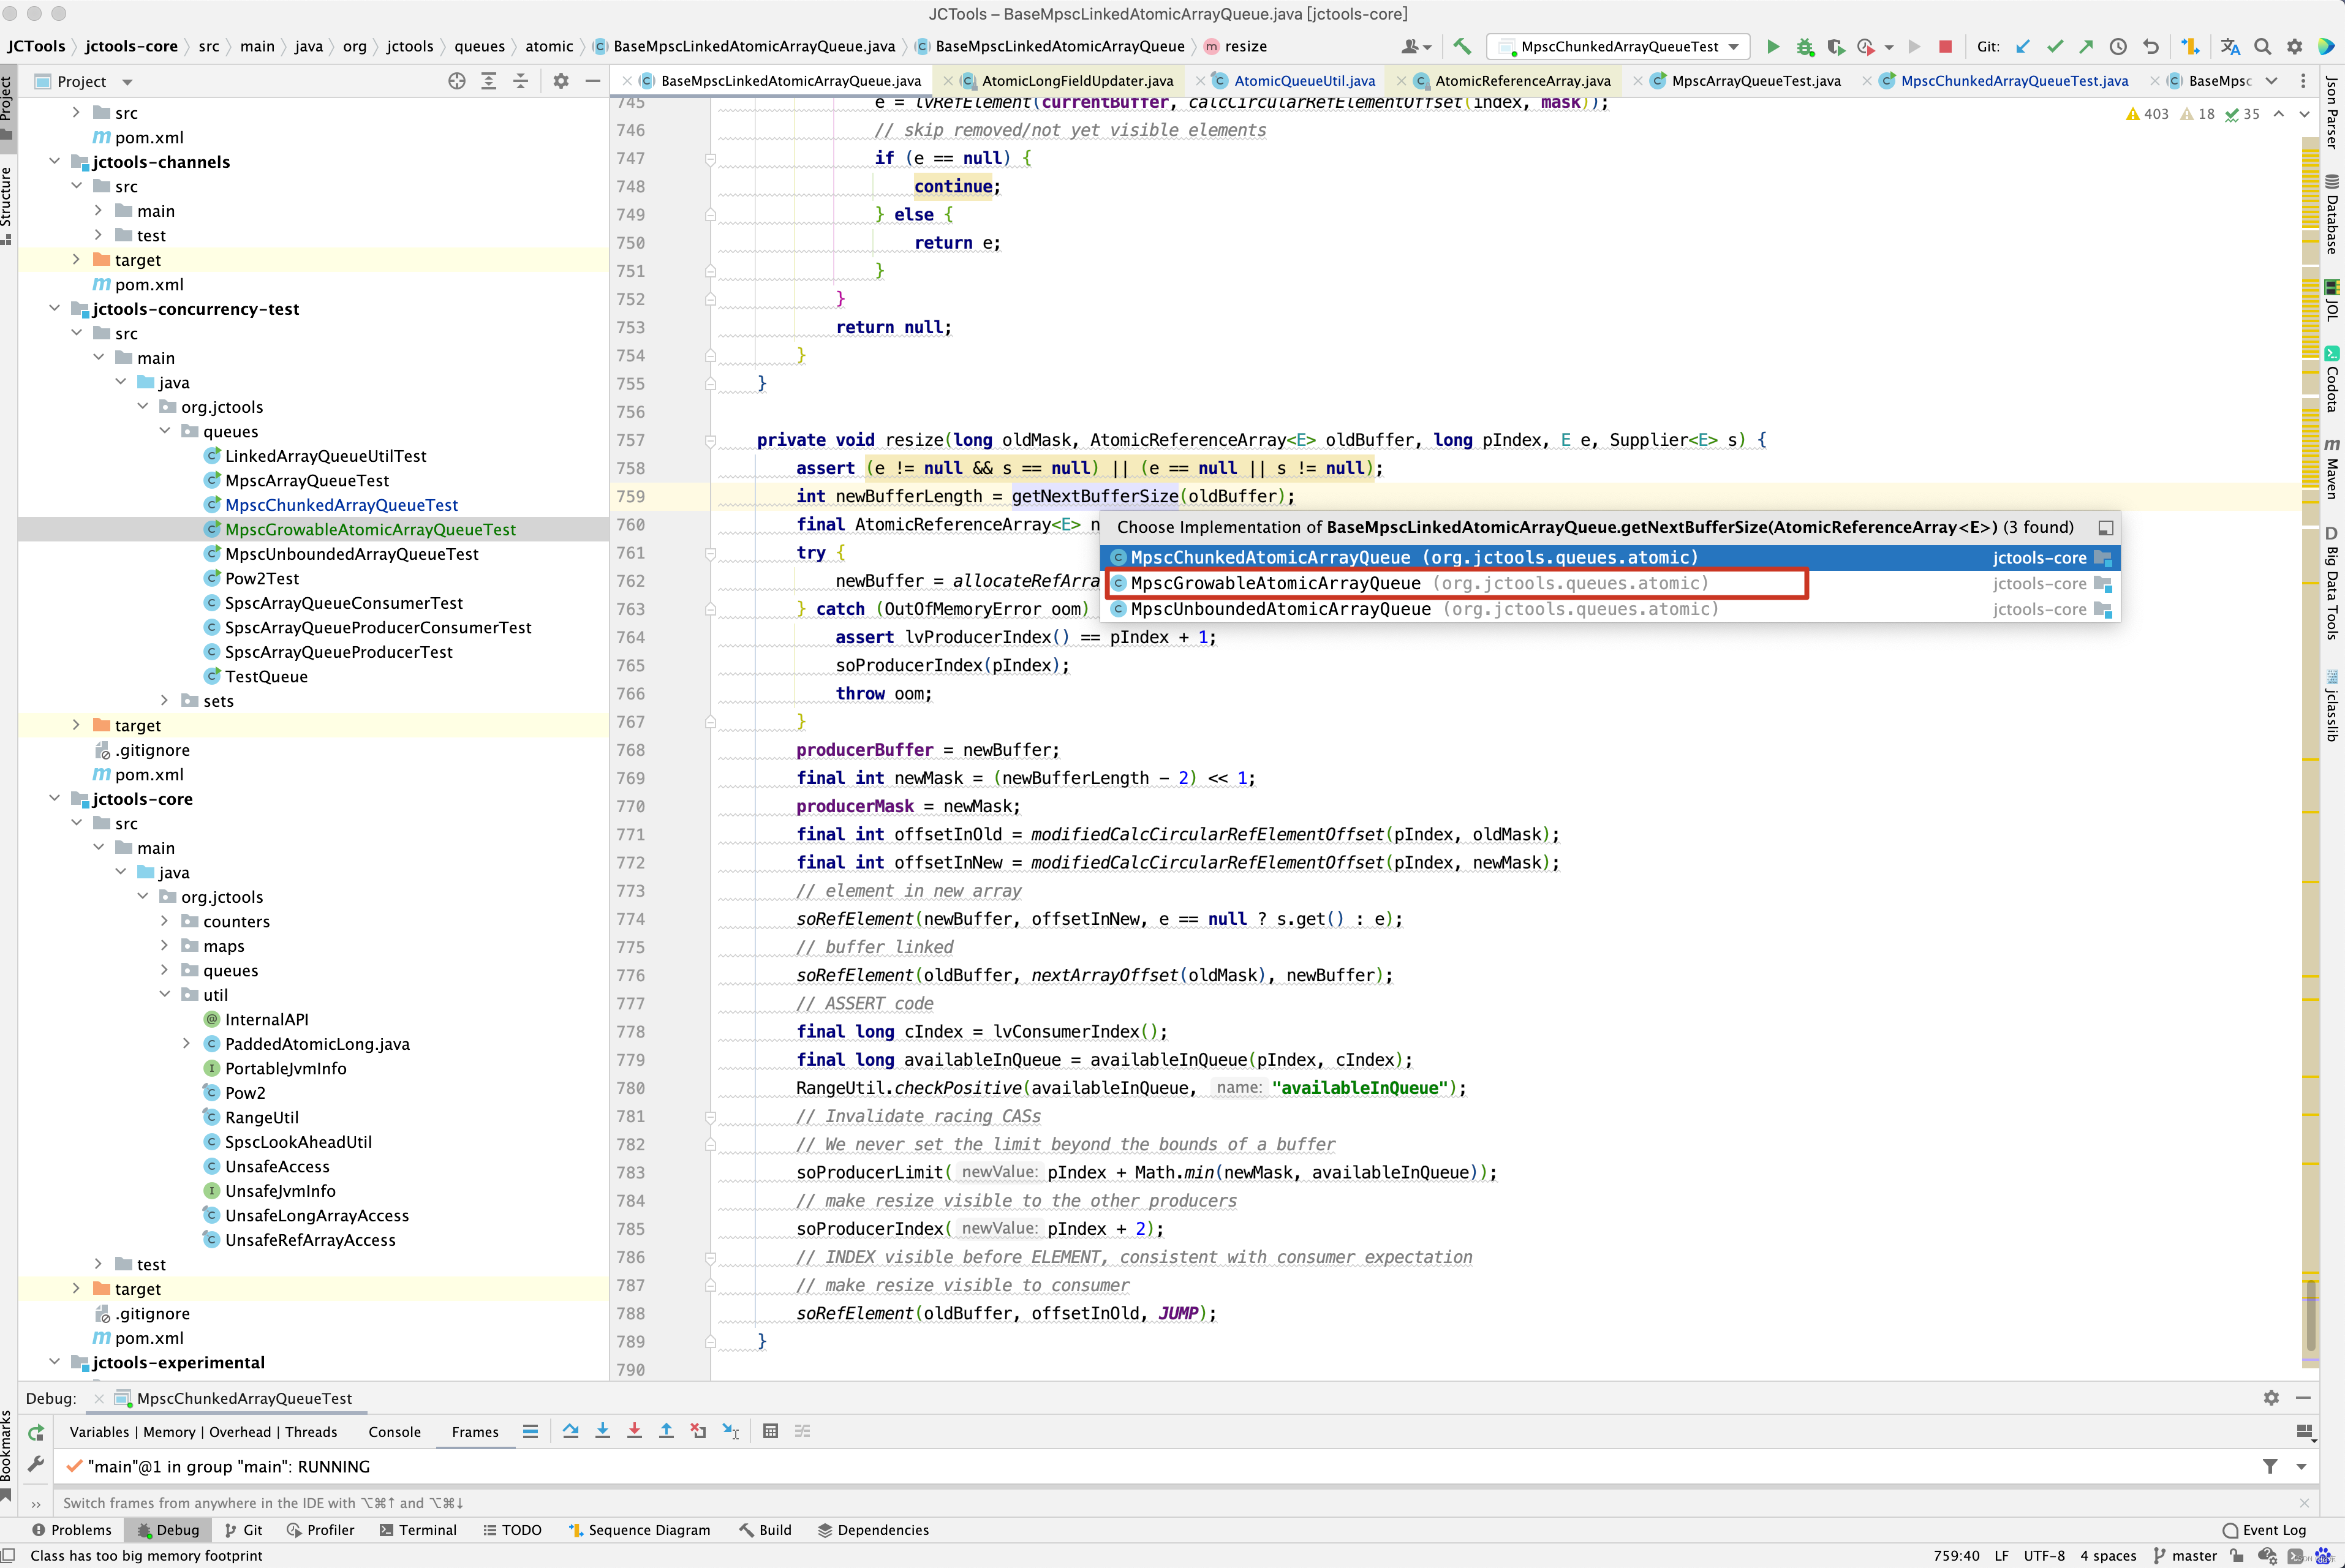
Task: Click Show Execution Point icon
Action: click(530, 1431)
